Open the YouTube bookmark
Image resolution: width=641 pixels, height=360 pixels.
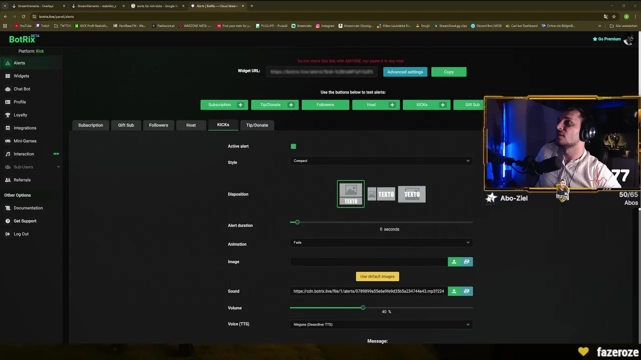23,26
